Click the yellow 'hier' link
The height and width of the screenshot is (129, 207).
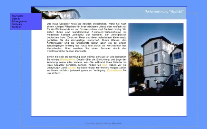pyautogui.click(x=105, y=65)
